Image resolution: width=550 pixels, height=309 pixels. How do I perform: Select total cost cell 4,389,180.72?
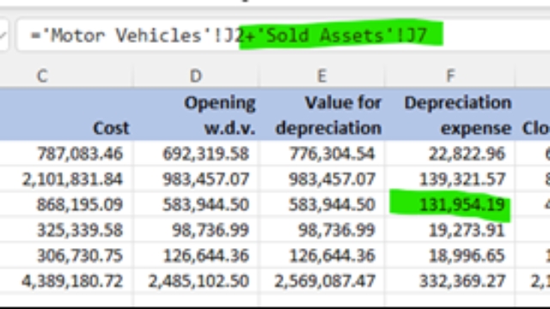coord(67,281)
